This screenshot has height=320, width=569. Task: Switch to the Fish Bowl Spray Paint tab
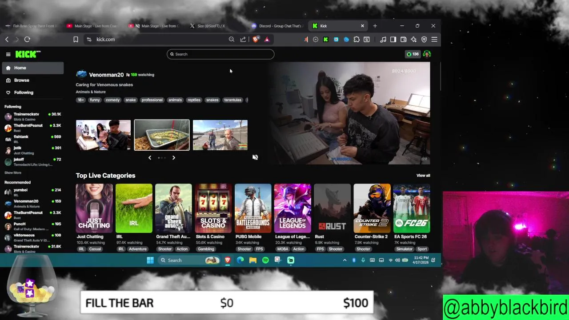tap(31, 26)
